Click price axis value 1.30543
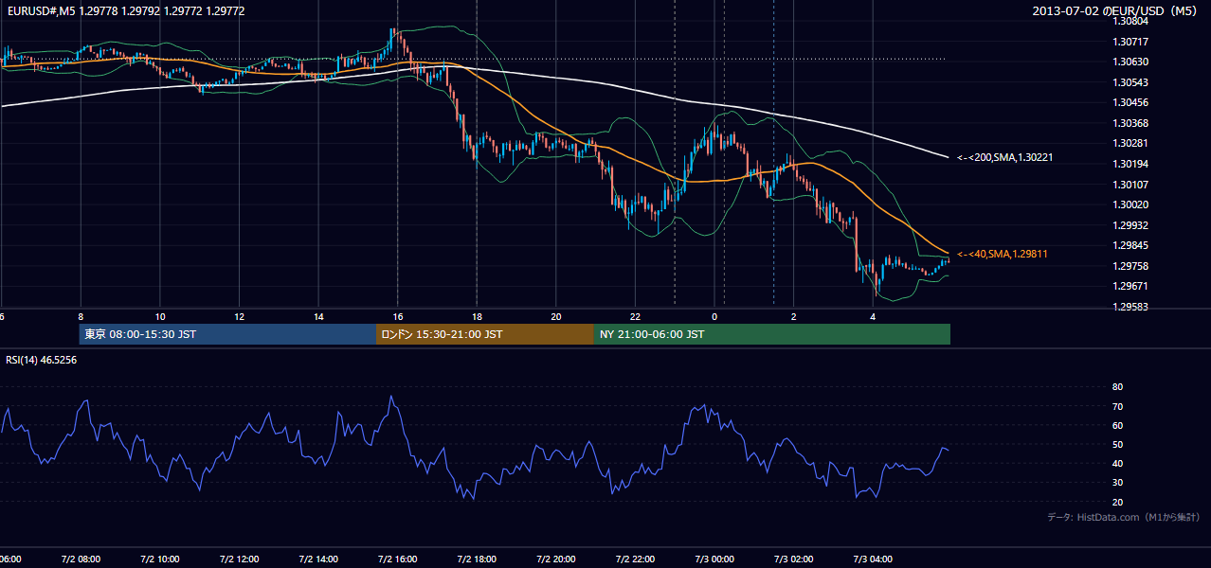1211x568 pixels. [x=1130, y=82]
